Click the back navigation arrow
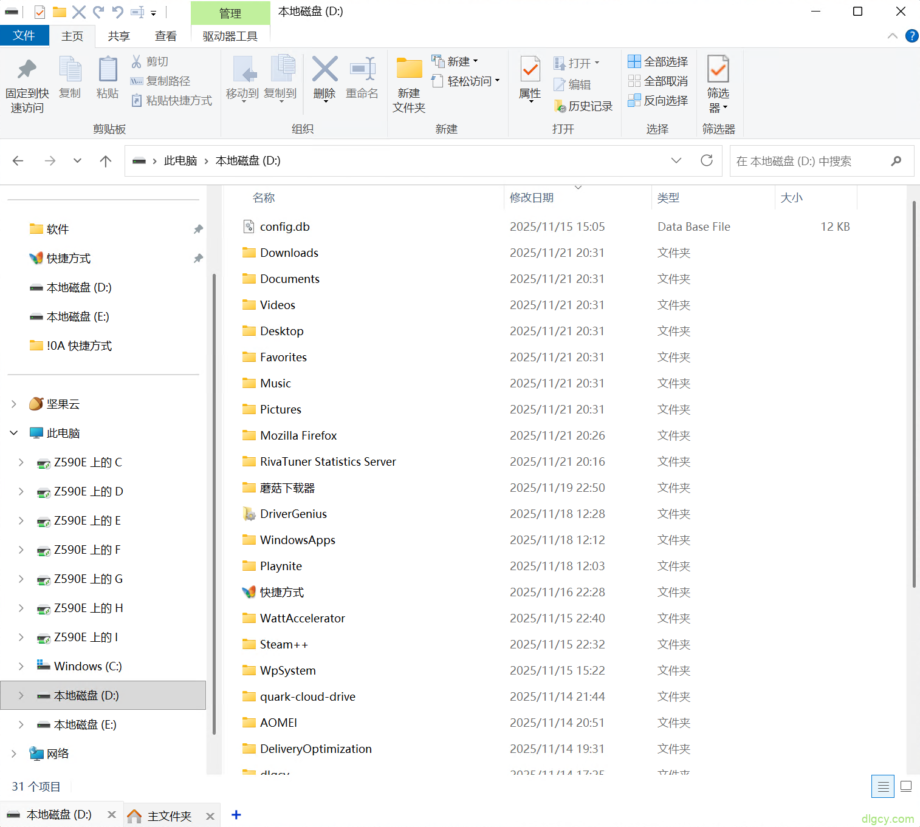This screenshot has width=920, height=827. [x=18, y=160]
